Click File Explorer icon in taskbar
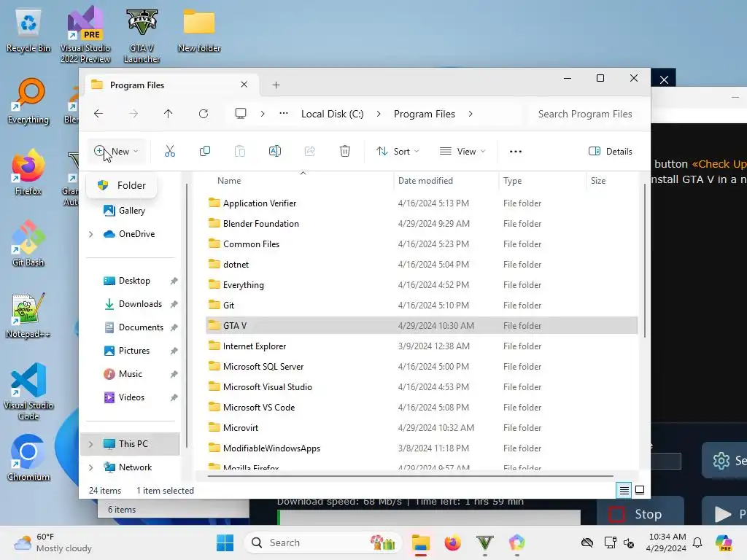This screenshot has height=560, width=747. coord(421,542)
